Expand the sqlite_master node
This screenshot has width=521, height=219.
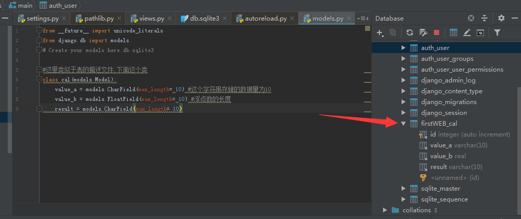pos(404,189)
